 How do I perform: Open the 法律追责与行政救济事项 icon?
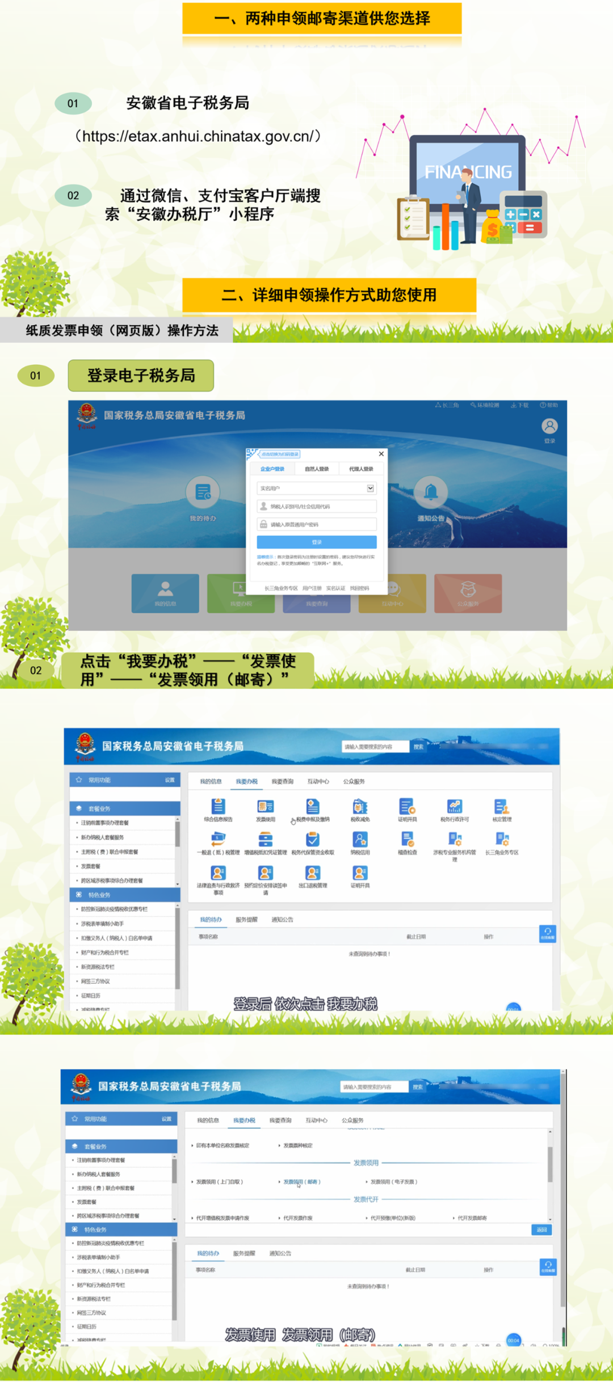pos(219,873)
